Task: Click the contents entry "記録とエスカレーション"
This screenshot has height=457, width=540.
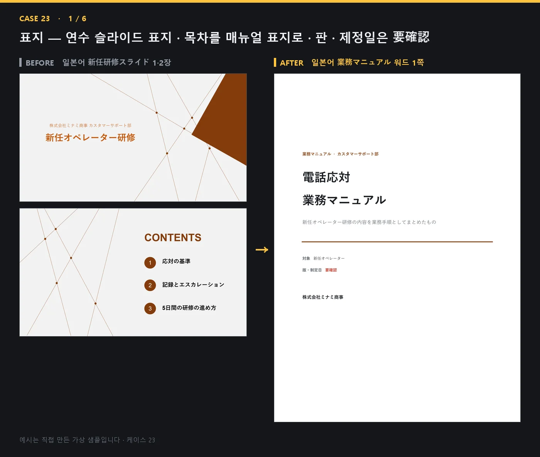Action: [193, 284]
